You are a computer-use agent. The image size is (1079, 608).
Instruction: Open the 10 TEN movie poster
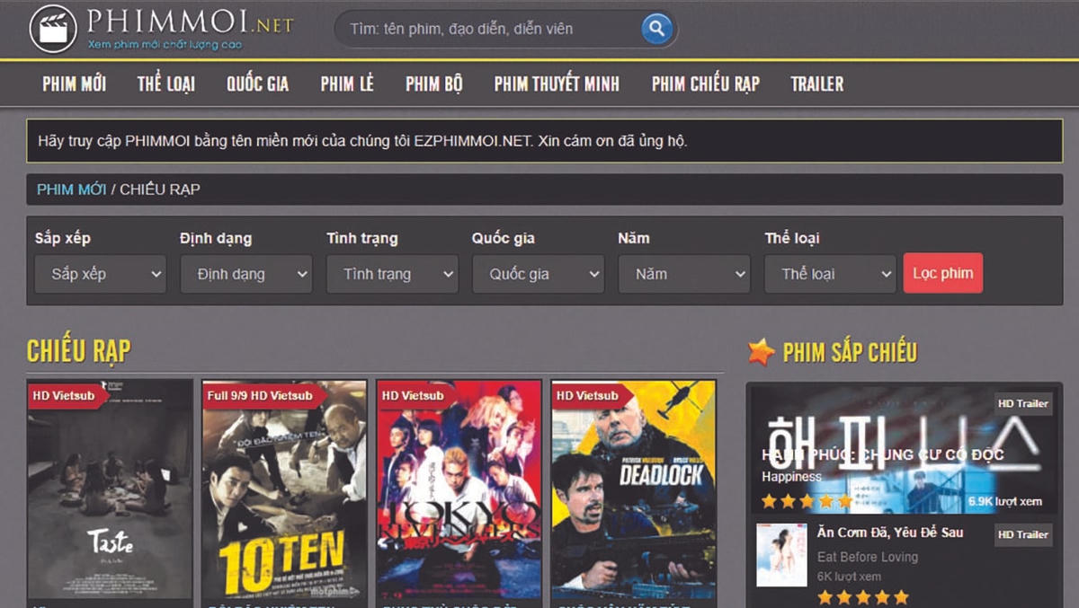point(284,489)
